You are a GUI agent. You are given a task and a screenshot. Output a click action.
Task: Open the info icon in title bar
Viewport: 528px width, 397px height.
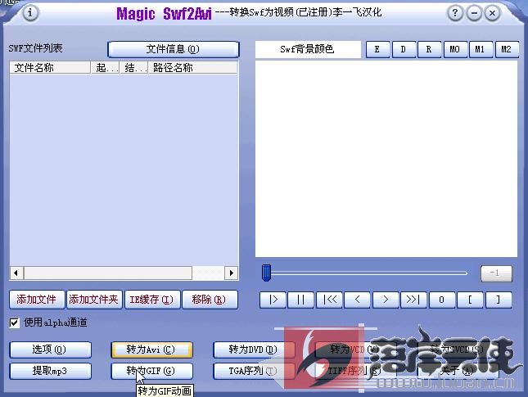[30, 13]
